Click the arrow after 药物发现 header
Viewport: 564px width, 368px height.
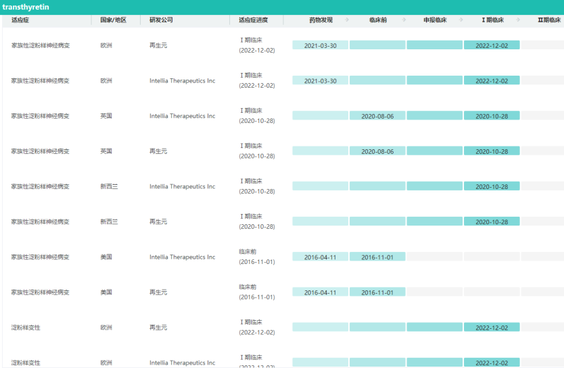click(347, 20)
